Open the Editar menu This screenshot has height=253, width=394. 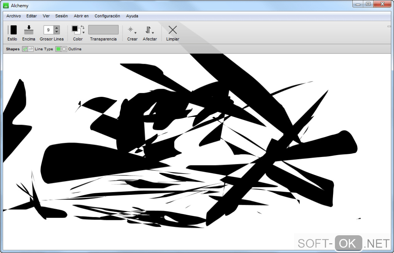tap(31, 16)
